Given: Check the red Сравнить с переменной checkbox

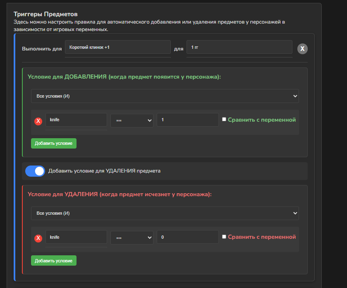Looking at the screenshot, I should (224, 237).
